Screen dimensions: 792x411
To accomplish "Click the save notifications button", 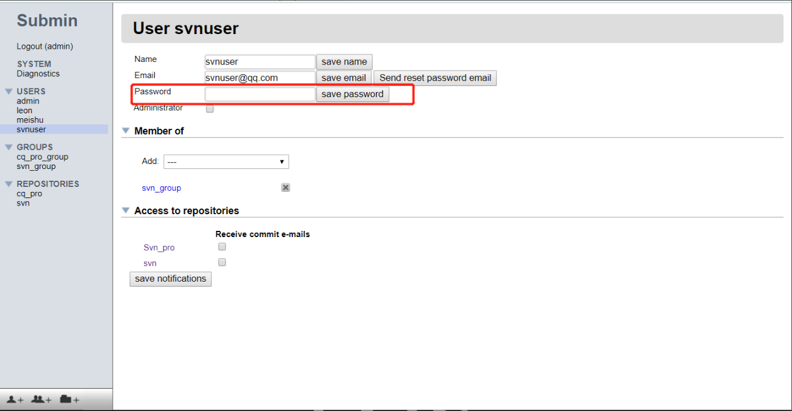I will pyautogui.click(x=170, y=279).
